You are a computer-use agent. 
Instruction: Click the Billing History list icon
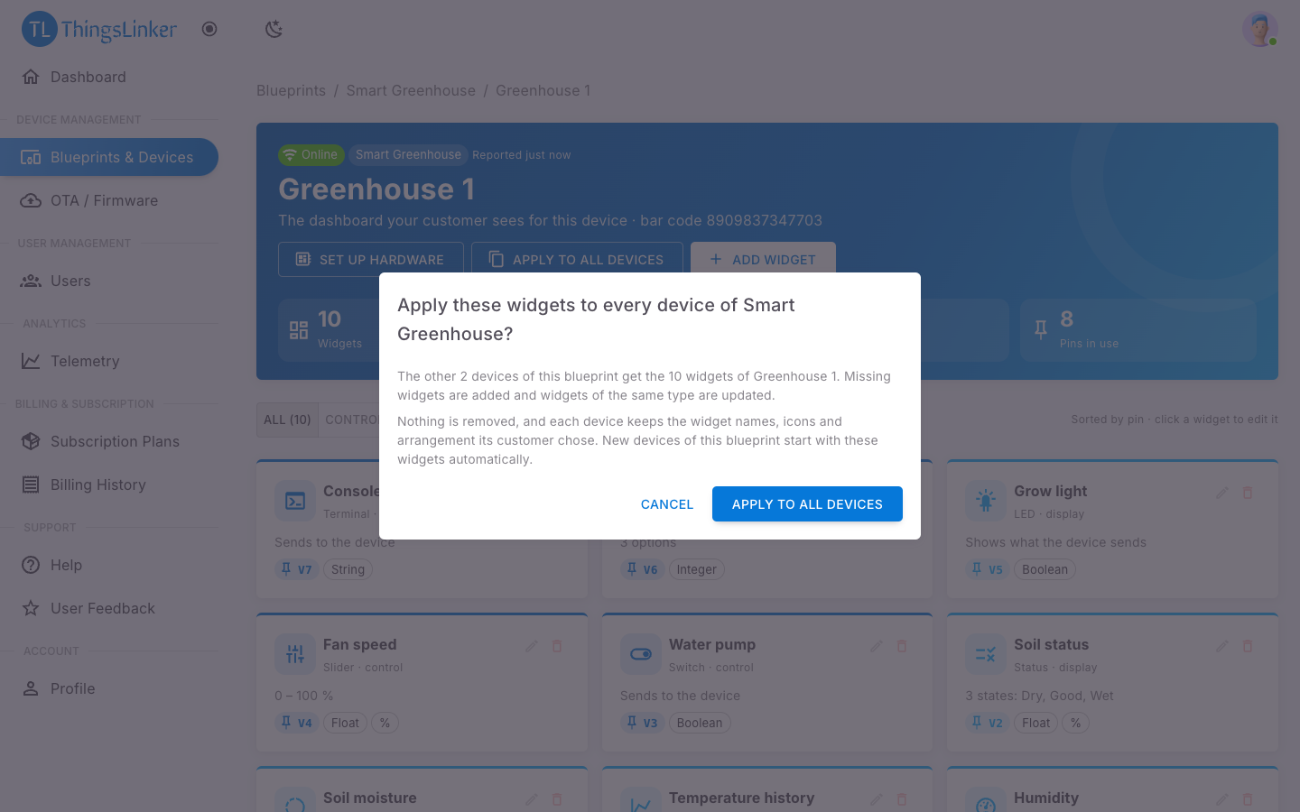point(31,484)
